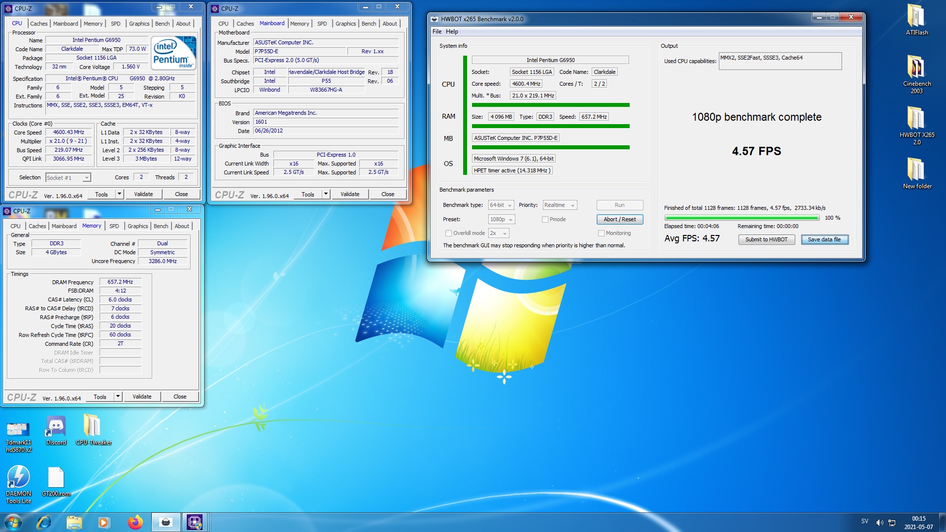This screenshot has height=532, width=946.
Task: Click the Memory CPU-Z window title icon
Action: 7,211
